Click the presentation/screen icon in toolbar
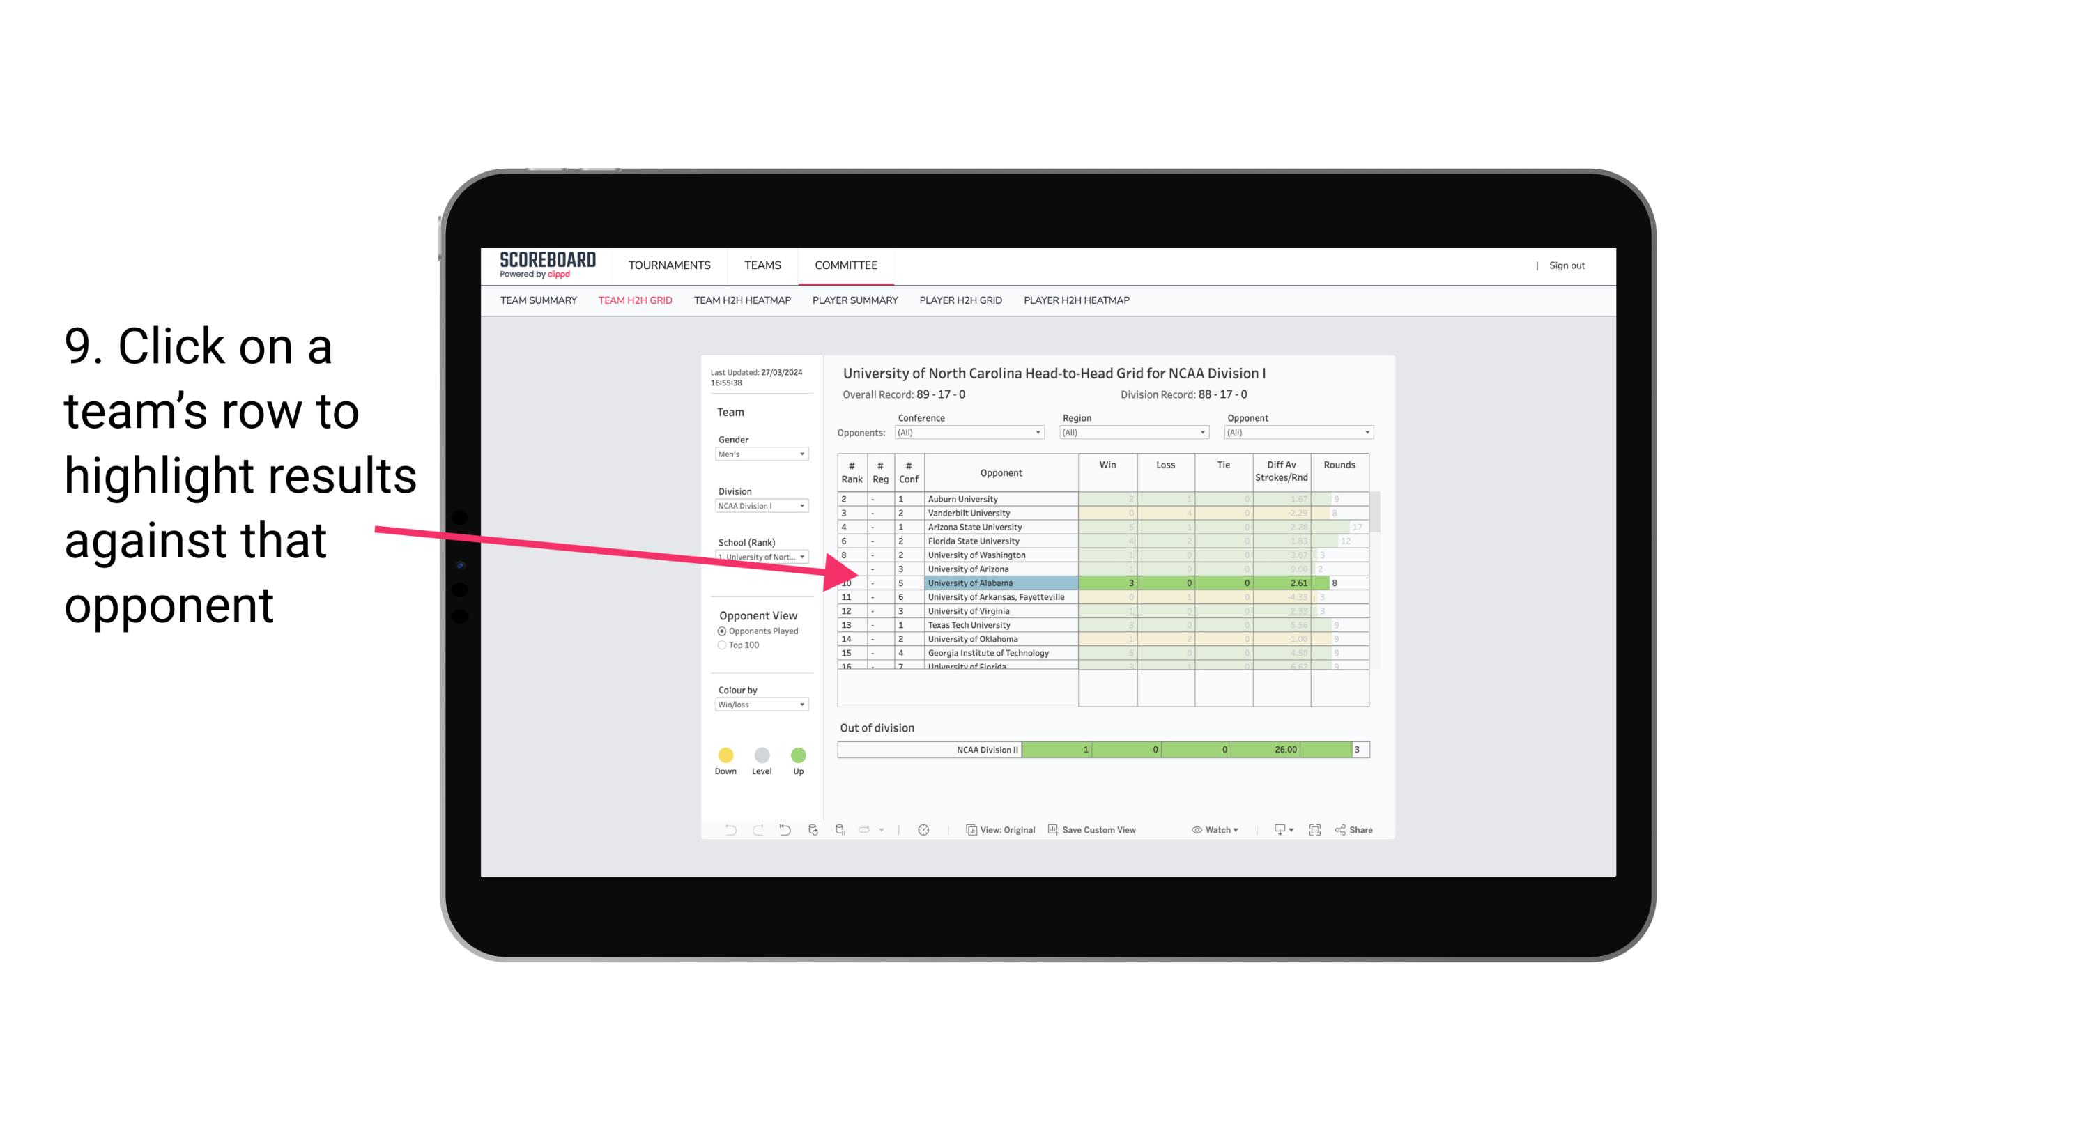Viewport: 2090px width, 1124px height. point(1275,831)
